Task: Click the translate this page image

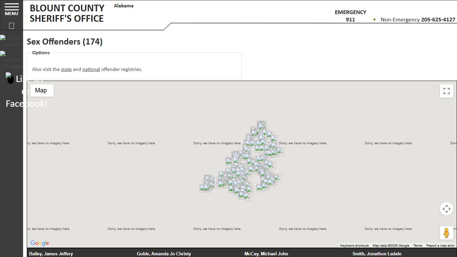Action: (11, 60)
